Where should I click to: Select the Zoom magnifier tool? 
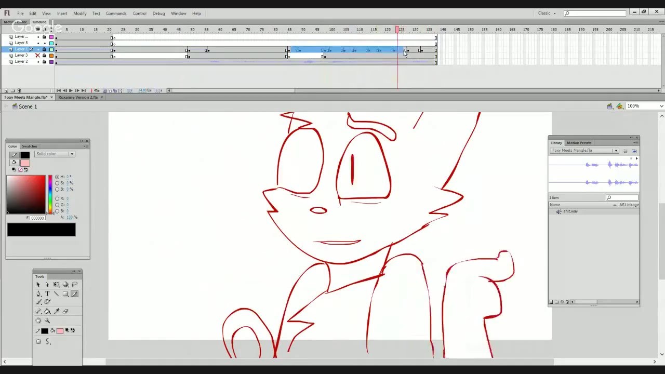click(47, 320)
